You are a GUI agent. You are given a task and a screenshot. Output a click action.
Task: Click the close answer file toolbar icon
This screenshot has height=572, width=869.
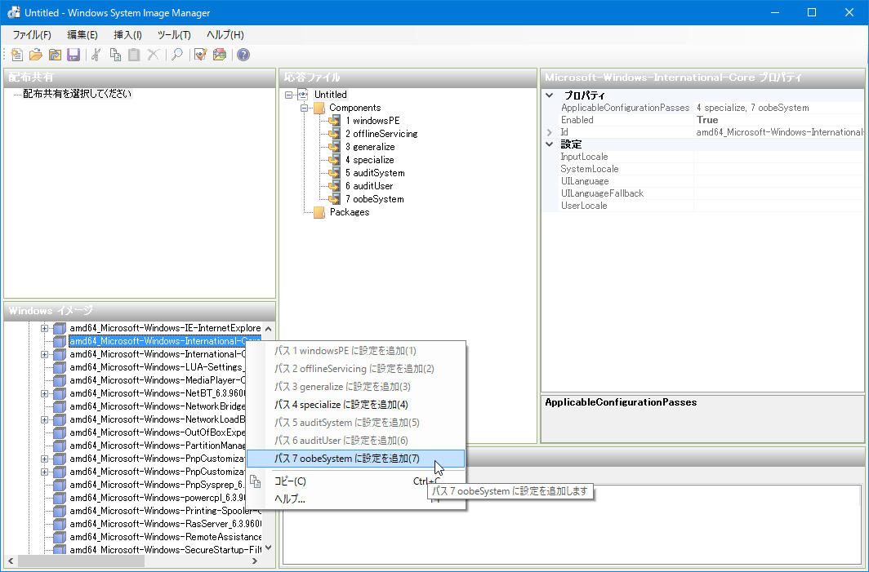(x=55, y=55)
